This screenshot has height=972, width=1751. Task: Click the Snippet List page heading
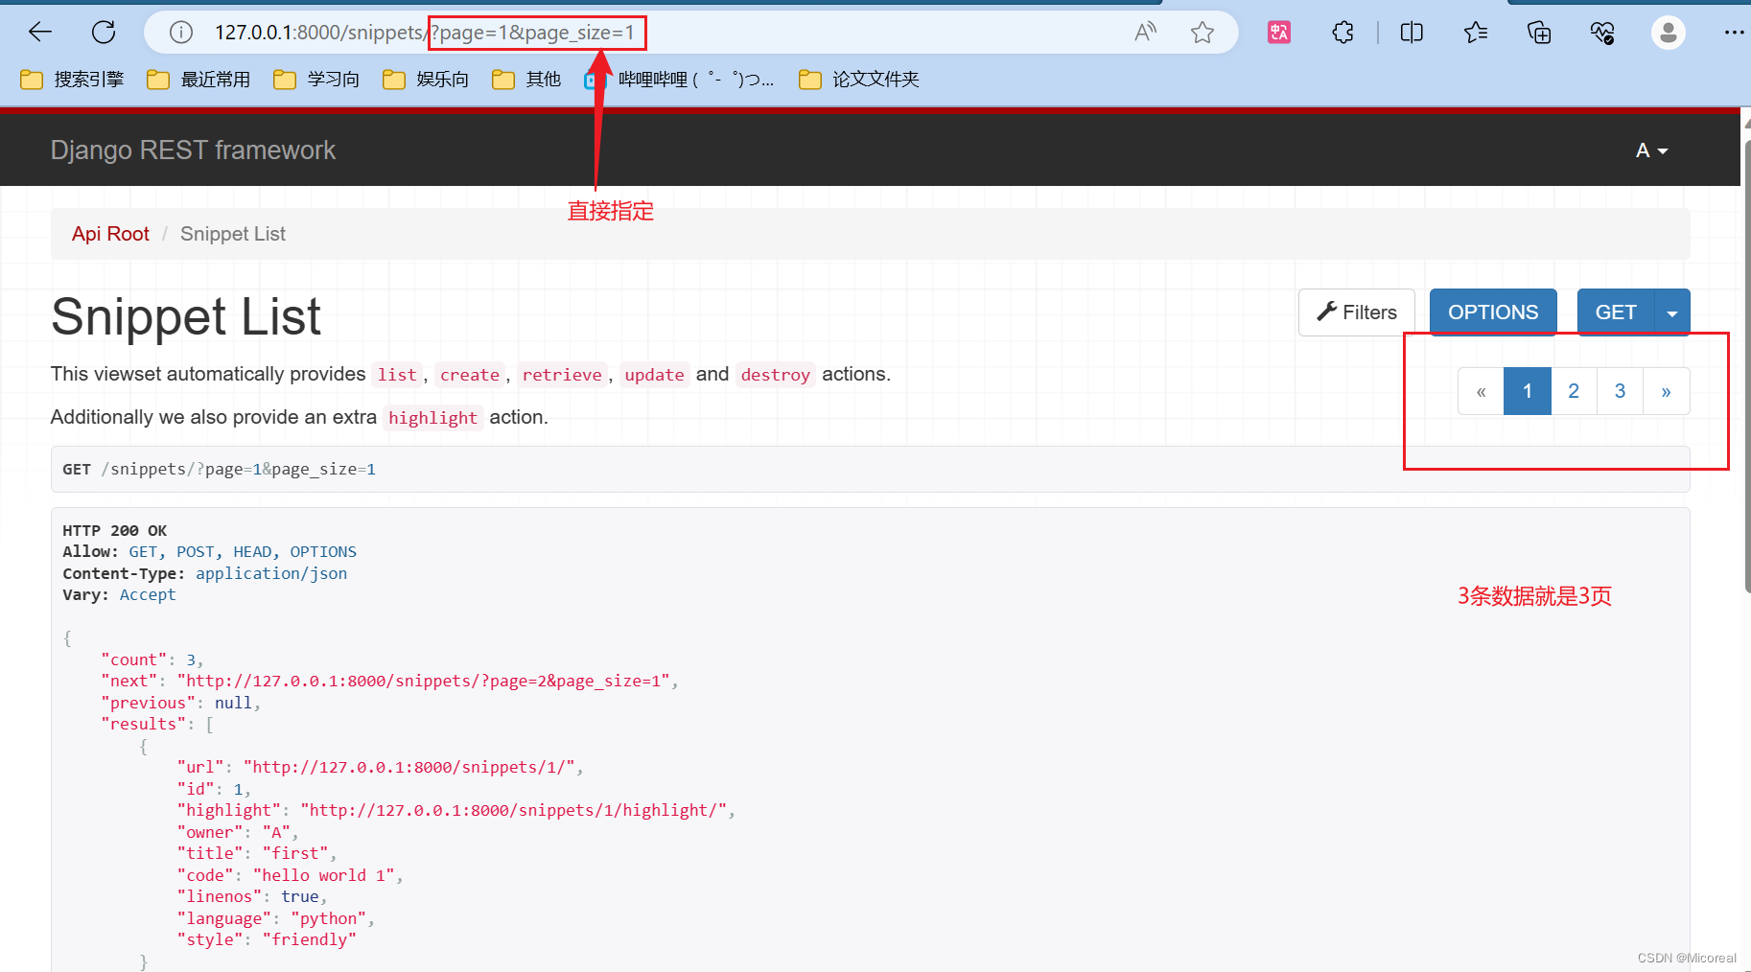186,316
